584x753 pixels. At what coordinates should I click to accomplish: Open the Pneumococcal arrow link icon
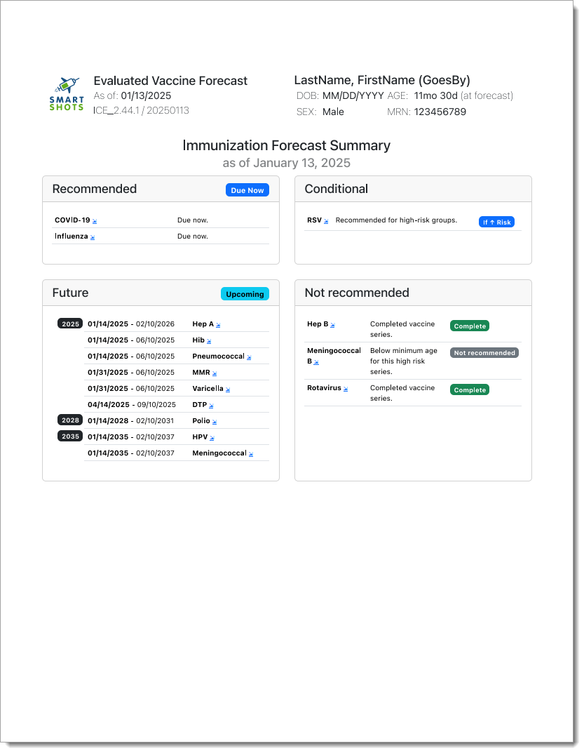pos(249,357)
